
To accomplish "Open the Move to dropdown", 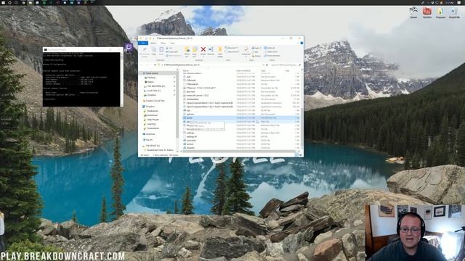I will point(187,51).
